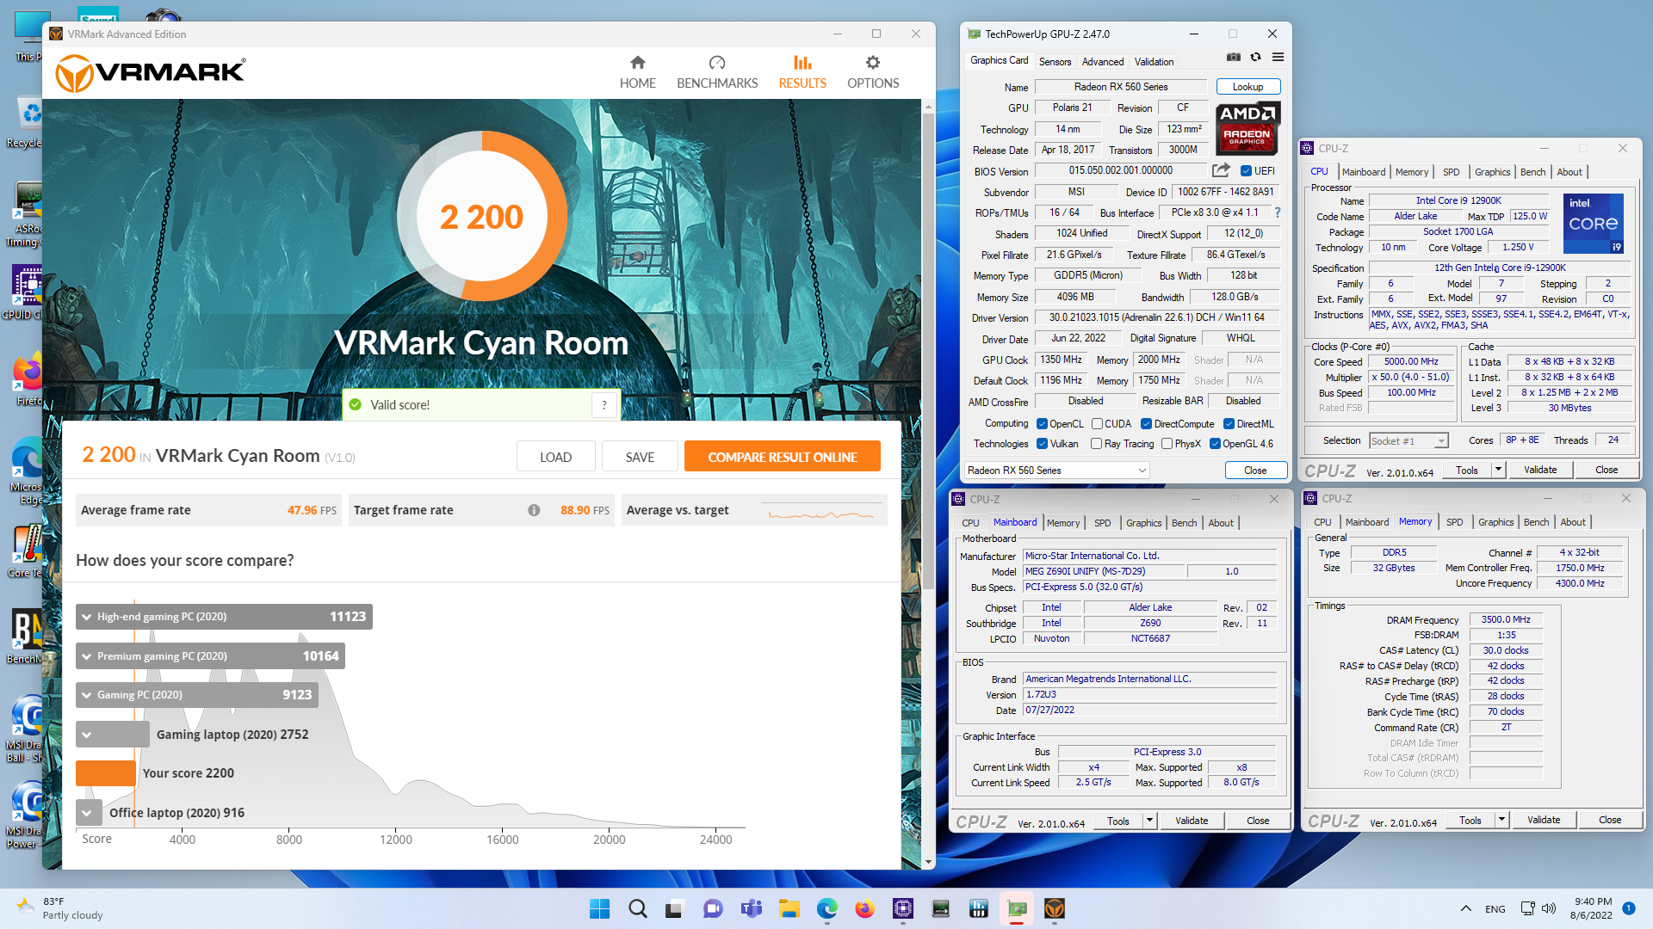Toggle the DirectCompute checkbox
The width and height of the screenshot is (1653, 929).
(1147, 424)
